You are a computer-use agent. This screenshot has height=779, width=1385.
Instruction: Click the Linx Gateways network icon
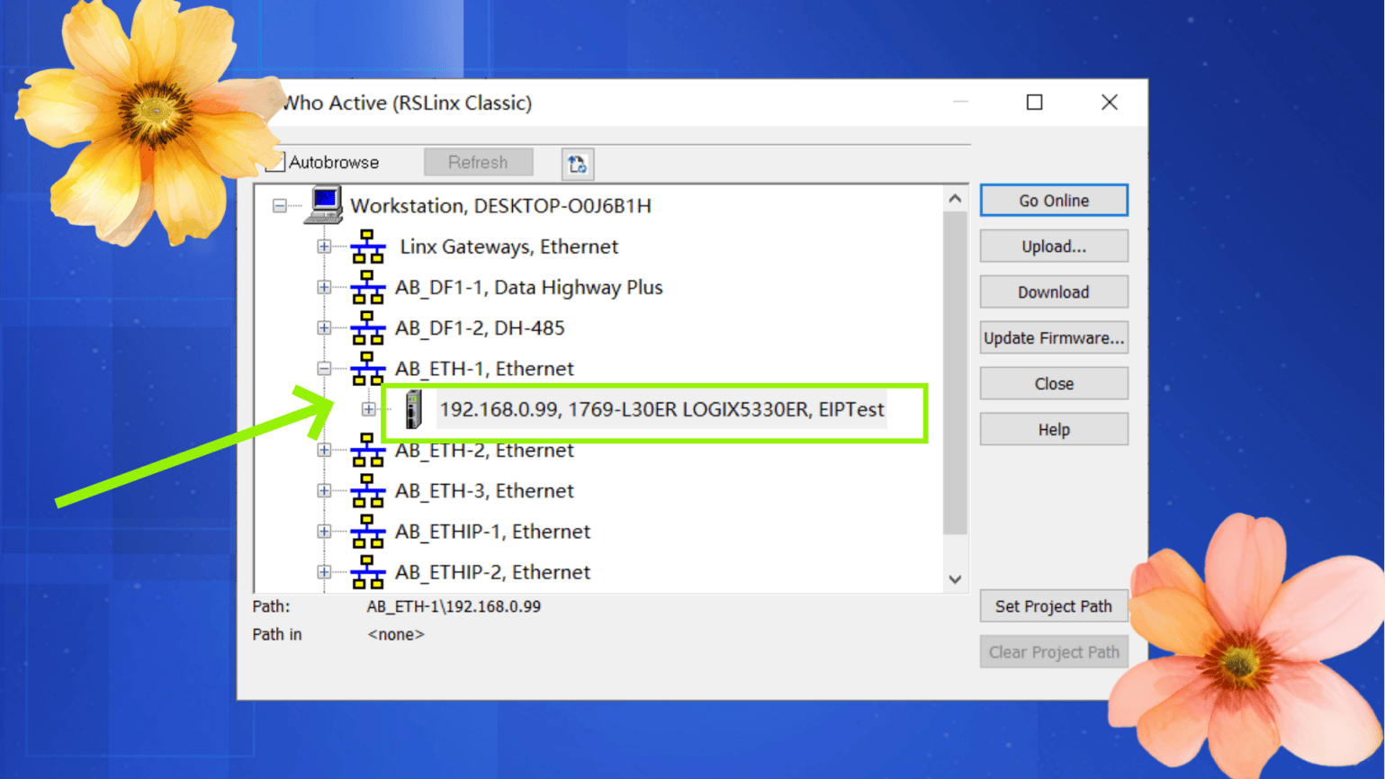(x=367, y=246)
